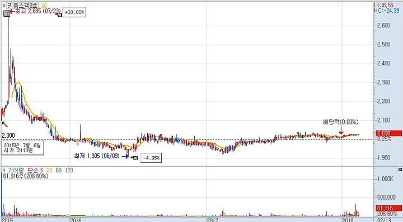This screenshot has height=222, width=403.
Task: Click the 2,500 price axis label
Action: pyautogui.click(x=383, y=44)
